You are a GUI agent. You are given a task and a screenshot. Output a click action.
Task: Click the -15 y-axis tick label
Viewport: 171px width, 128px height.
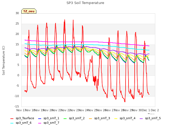pos(17,106)
